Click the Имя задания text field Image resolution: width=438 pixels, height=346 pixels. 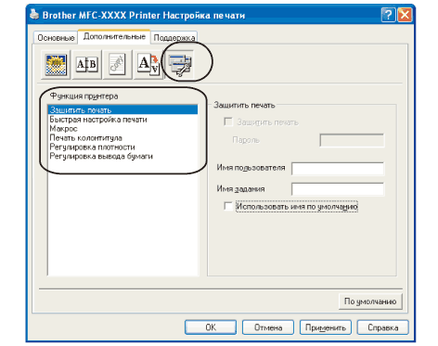[338, 189]
